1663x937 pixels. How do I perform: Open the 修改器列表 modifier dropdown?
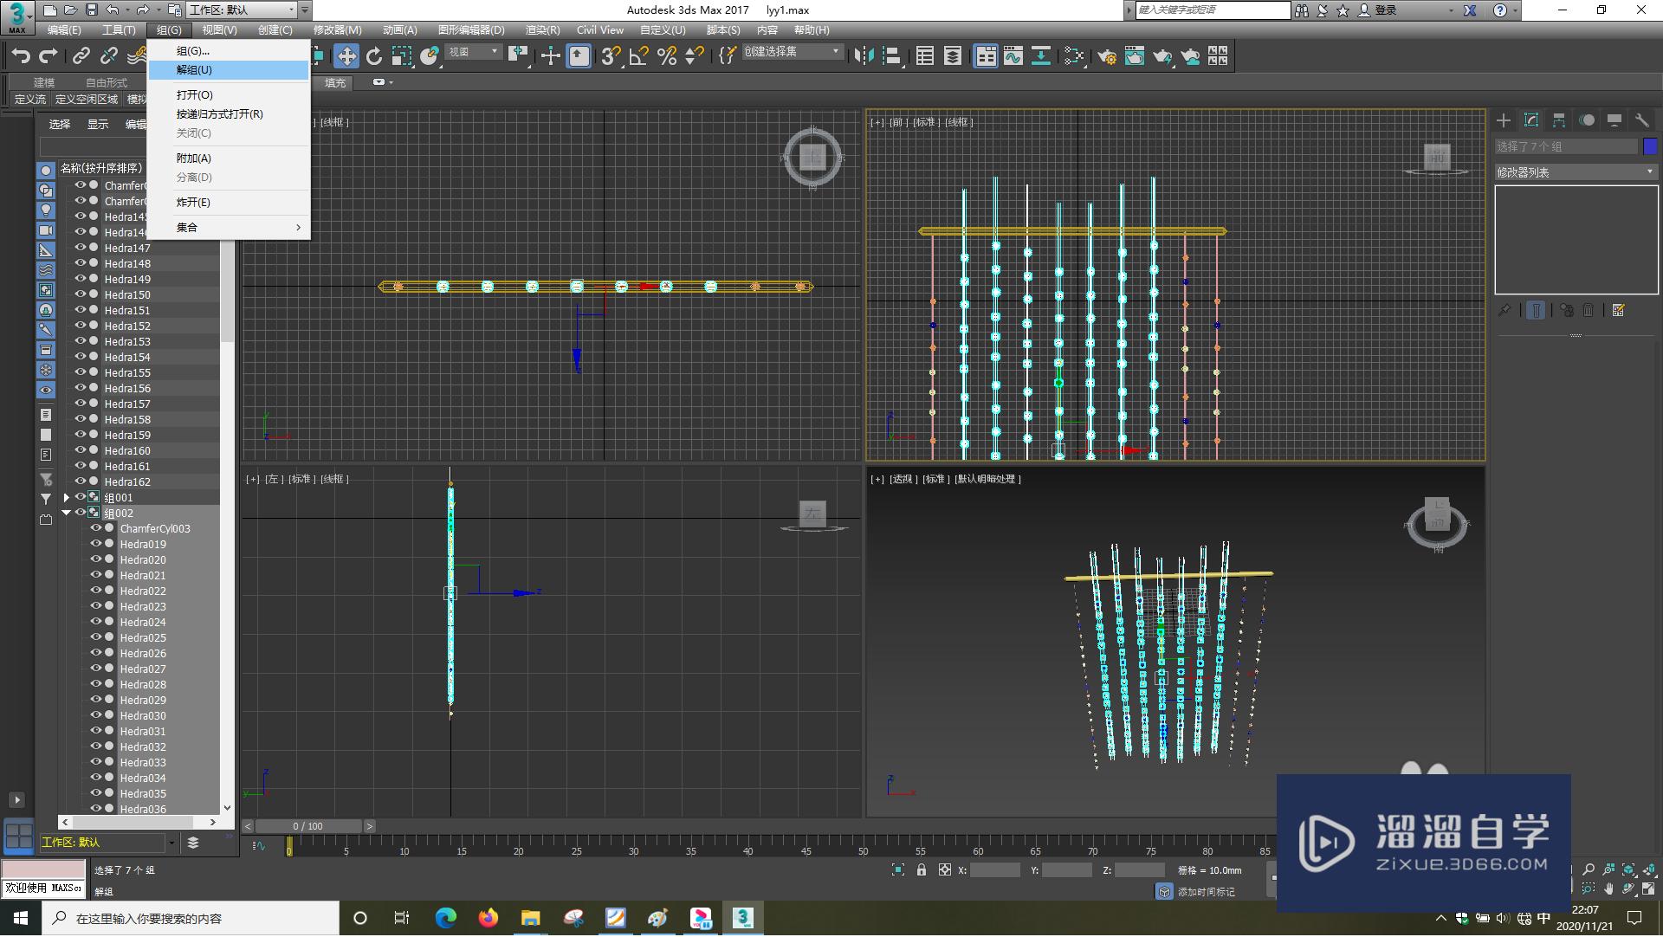(x=1576, y=172)
